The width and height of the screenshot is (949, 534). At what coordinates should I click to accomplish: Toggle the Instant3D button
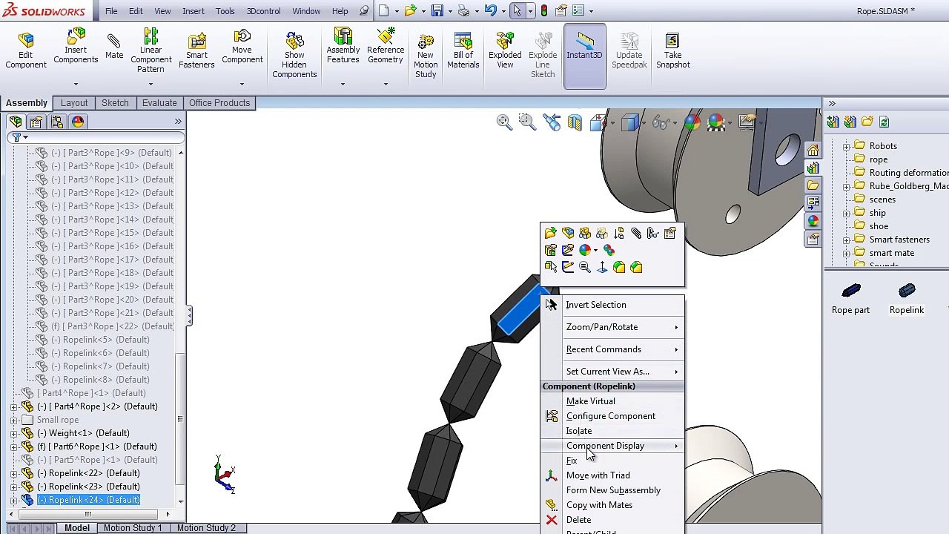tap(584, 55)
